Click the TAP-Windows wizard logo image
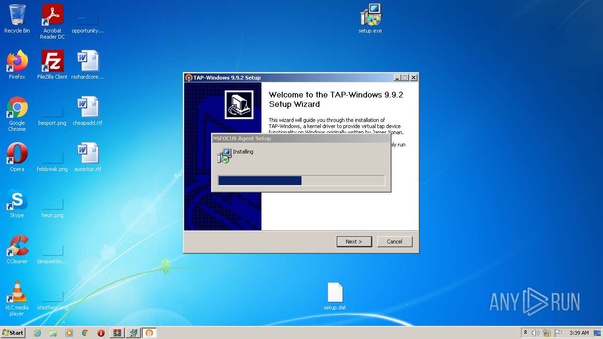 [x=239, y=105]
